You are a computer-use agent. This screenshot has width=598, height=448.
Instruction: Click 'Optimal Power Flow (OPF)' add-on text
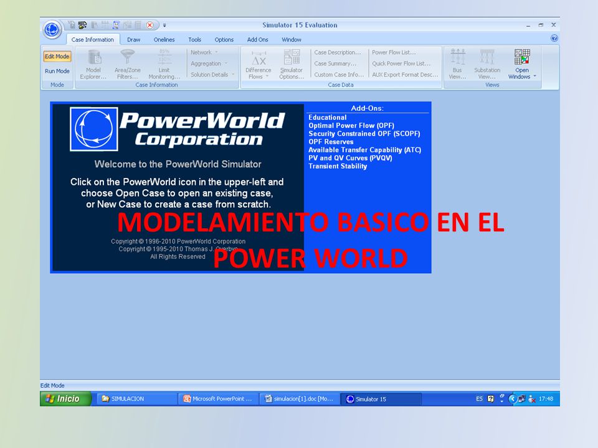point(351,126)
